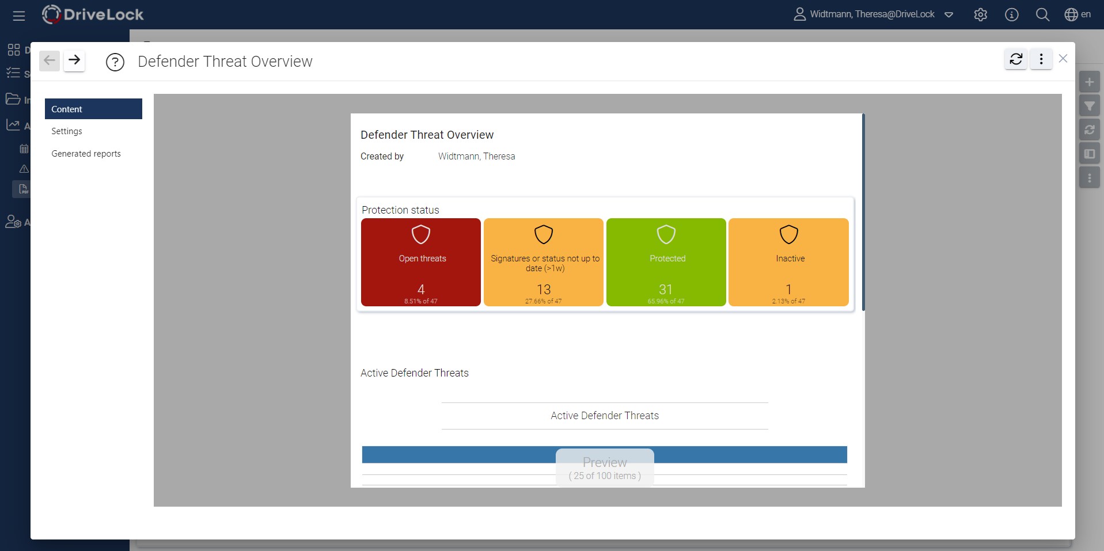The width and height of the screenshot is (1104, 551).
Task: Click the Active Defender Threats table title
Action: 605,416
